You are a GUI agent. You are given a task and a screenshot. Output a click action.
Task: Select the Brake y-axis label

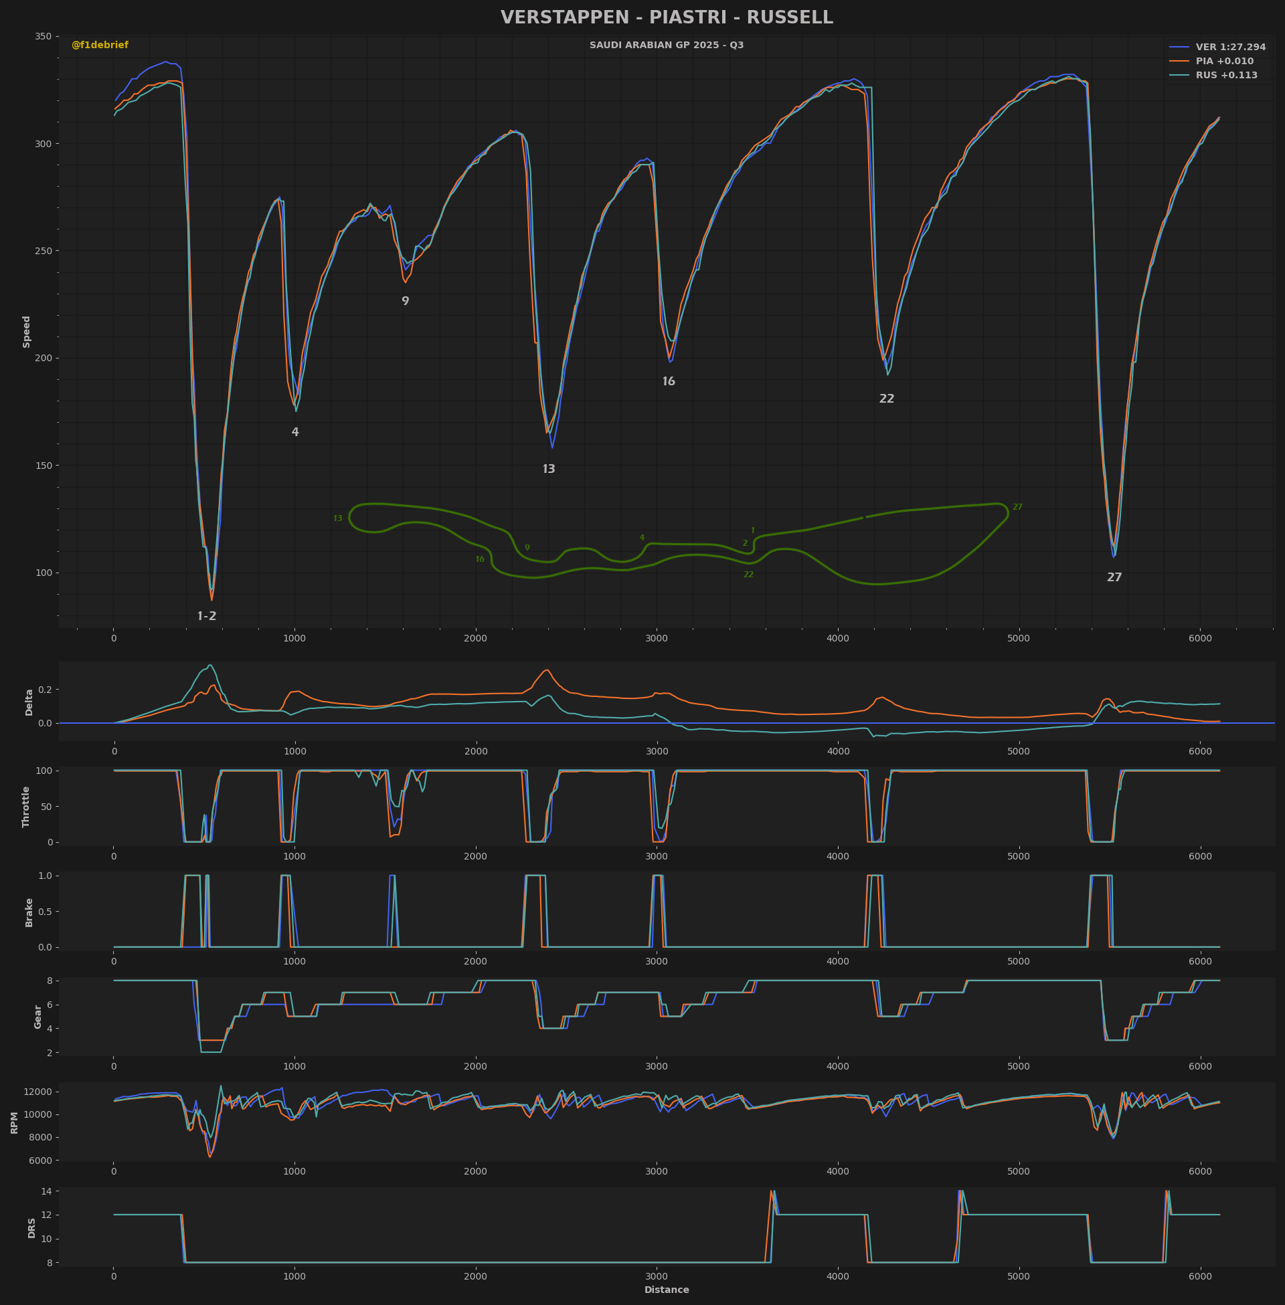coord(29,912)
